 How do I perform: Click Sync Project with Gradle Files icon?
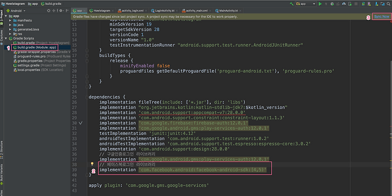(x=363, y=4)
